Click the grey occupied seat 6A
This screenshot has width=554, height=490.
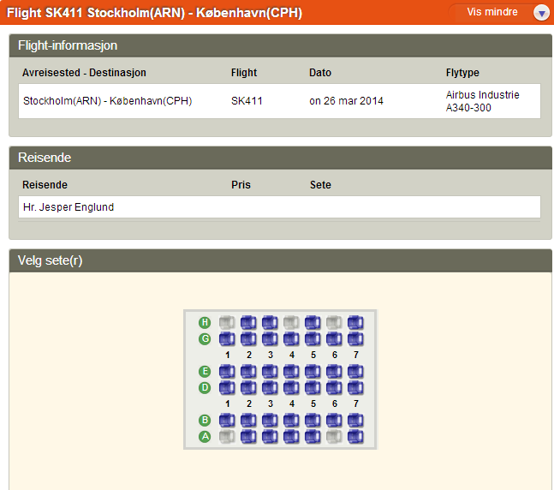pyautogui.click(x=334, y=437)
